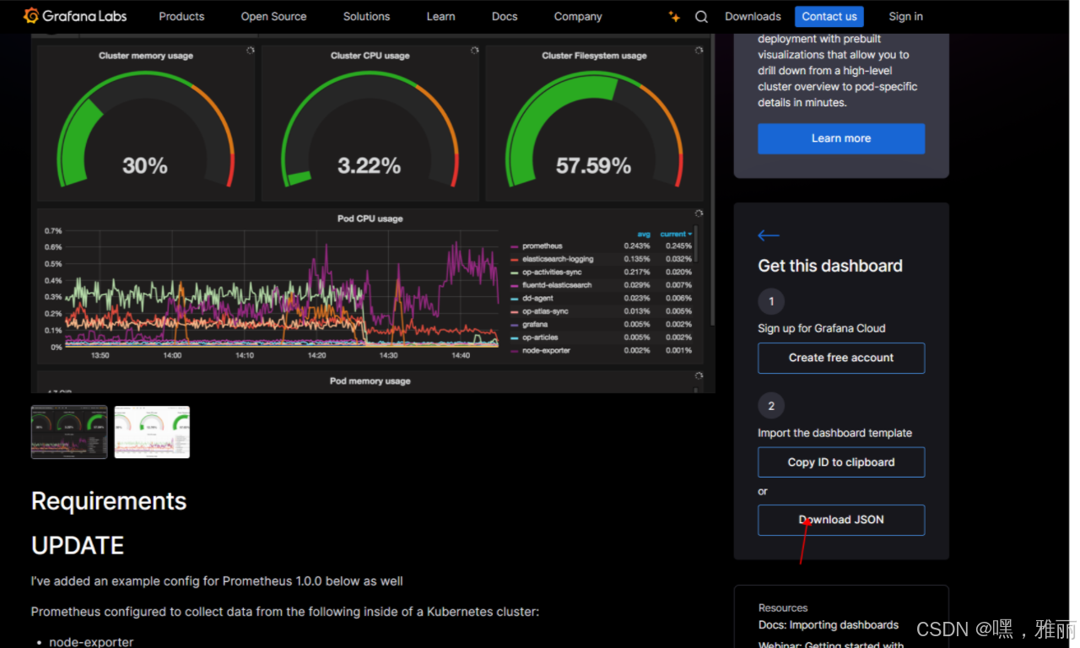Click the Cluster memory usage loading spinner

point(250,51)
